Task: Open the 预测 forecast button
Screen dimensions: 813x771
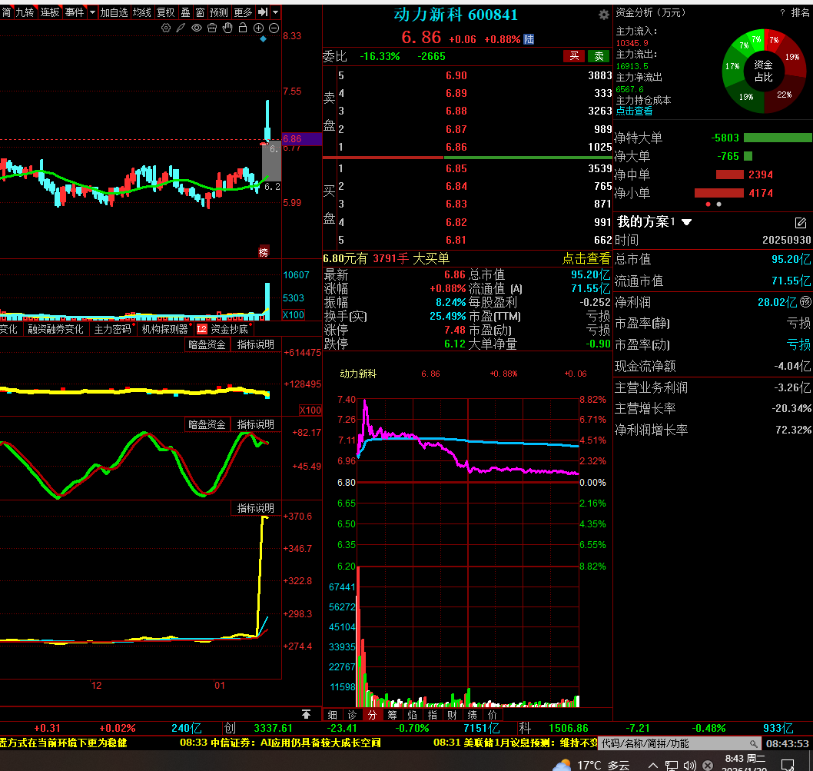Action: (x=219, y=12)
